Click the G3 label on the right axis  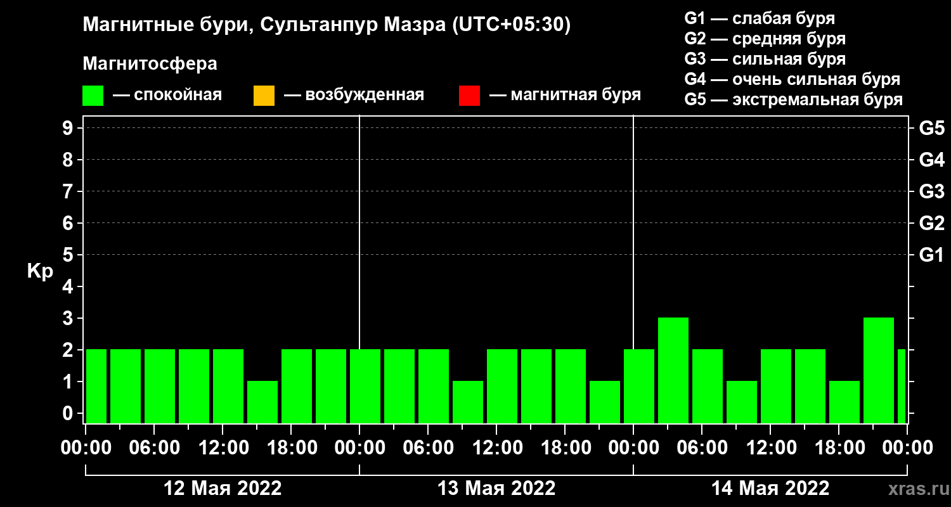932,191
